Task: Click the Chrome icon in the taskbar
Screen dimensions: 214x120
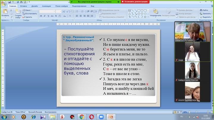Action: click(x=82, y=117)
